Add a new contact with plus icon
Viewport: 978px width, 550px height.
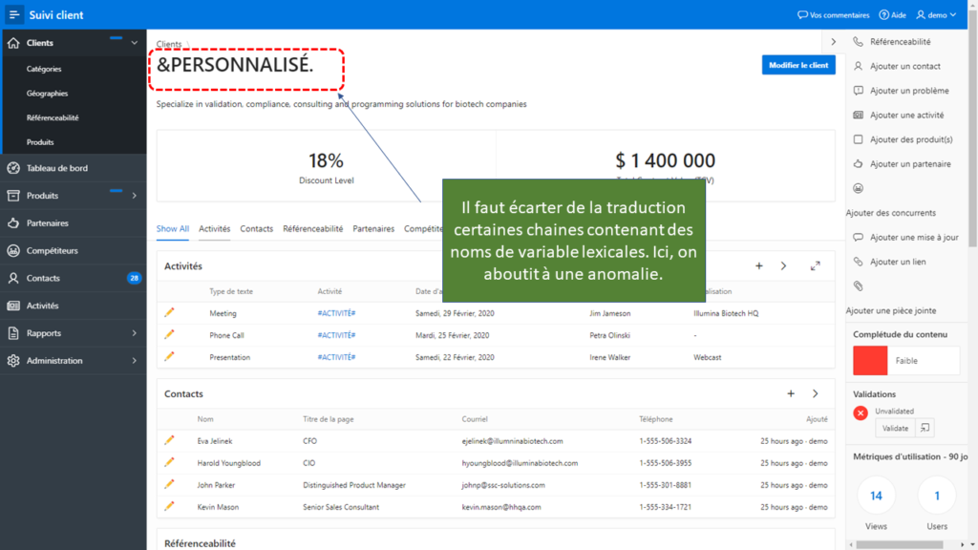pyautogui.click(x=791, y=394)
